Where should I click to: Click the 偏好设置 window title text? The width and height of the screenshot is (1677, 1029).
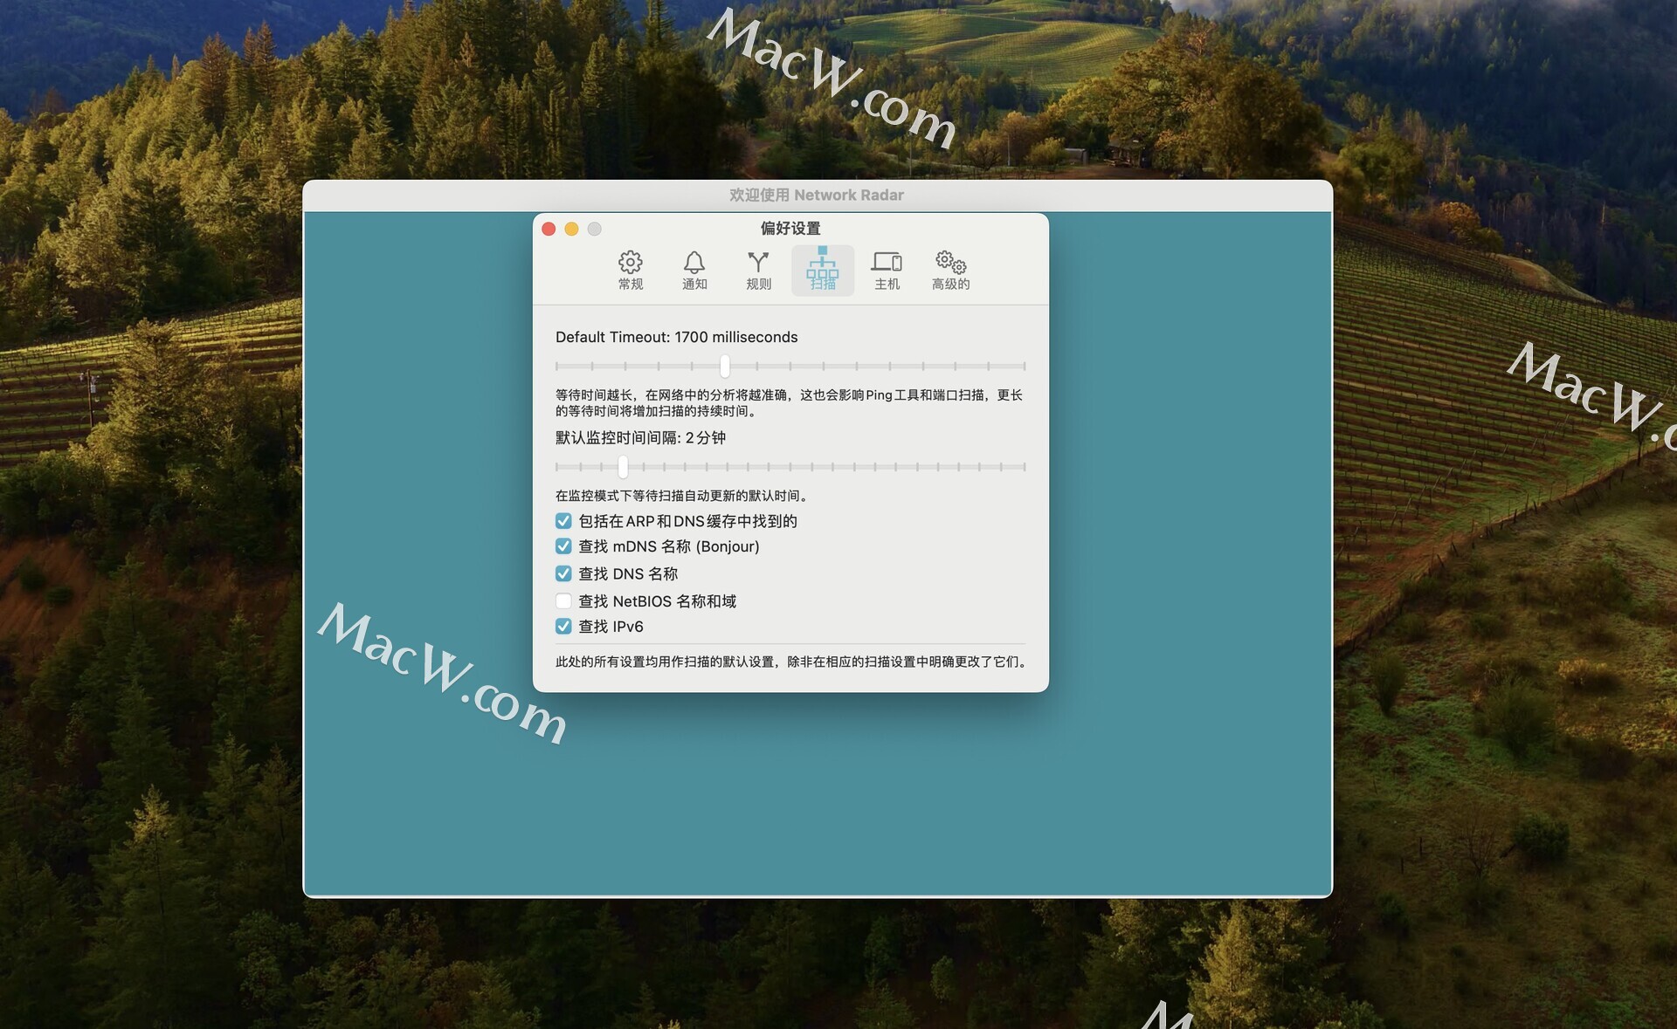coord(790,229)
